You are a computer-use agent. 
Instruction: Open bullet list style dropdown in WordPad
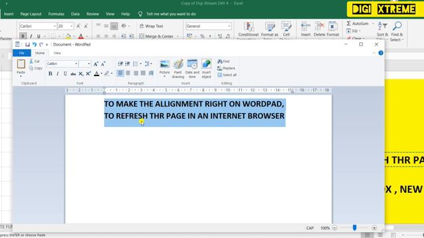(x=140, y=64)
